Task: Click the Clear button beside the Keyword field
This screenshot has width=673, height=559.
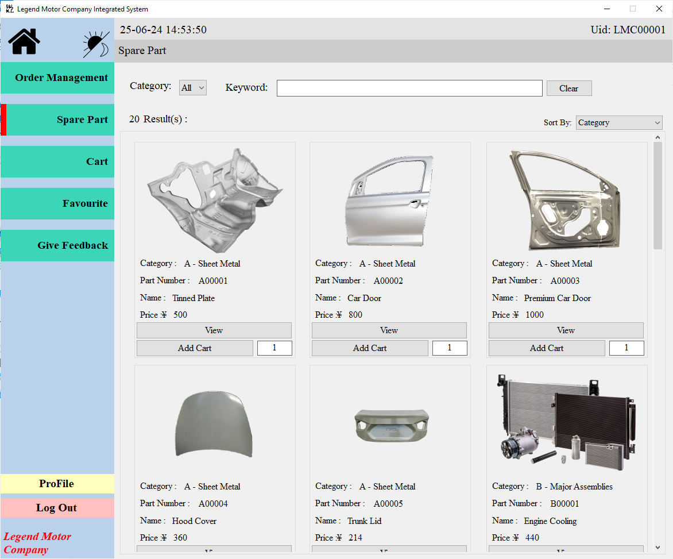Action: point(568,88)
